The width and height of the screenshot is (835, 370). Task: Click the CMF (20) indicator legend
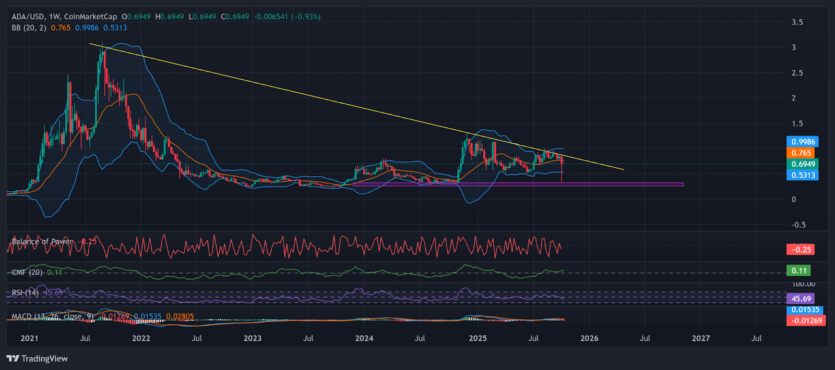coord(27,272)
